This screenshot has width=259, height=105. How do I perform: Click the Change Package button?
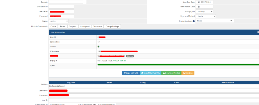pos(112,26)
